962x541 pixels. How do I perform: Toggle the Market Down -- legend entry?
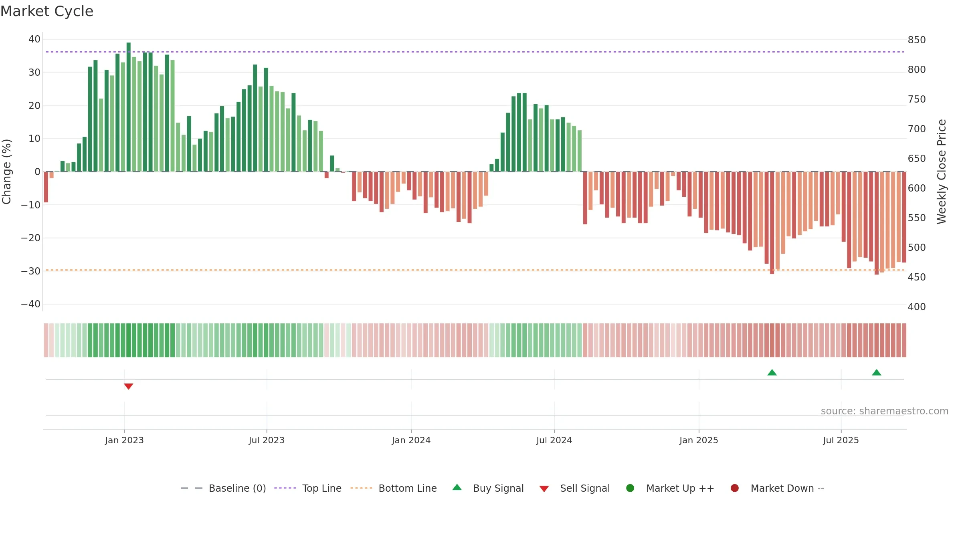pyautogui.click(x=777, y=488)
